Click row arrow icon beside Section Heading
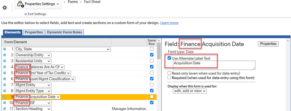This screenshot has width=291, height=111. pos(5,109)
